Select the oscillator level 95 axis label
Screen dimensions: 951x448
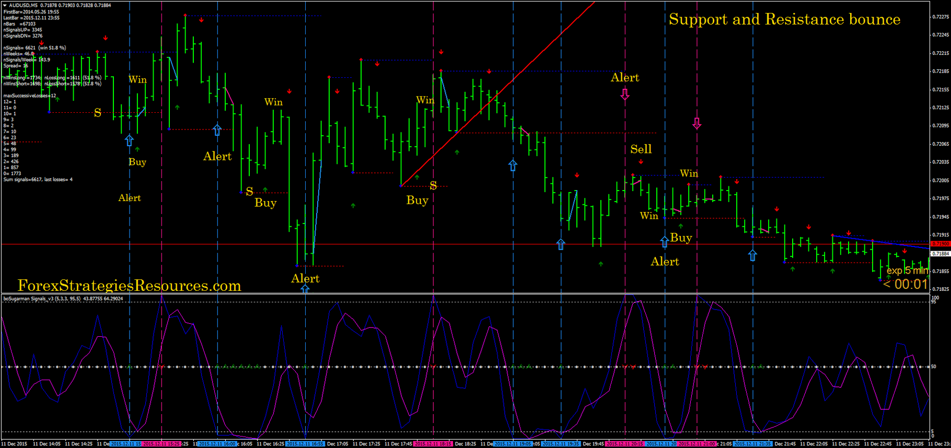click(933, 302)
